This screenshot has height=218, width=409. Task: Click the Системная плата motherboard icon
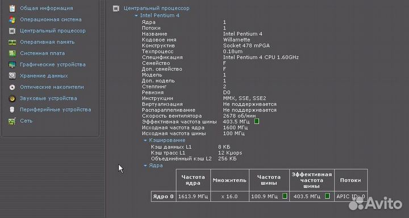point(12,53)
